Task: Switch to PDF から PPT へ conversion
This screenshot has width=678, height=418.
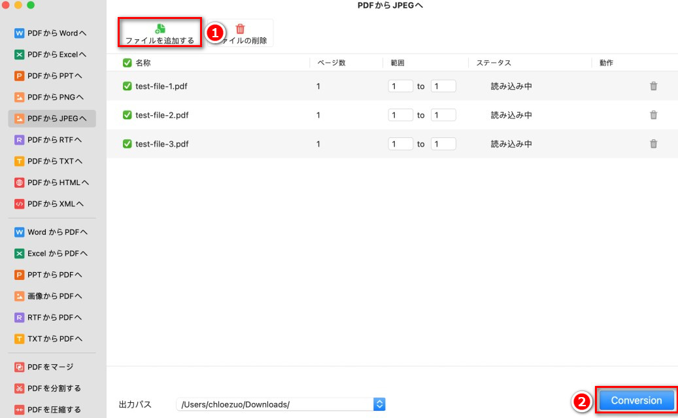Action: [46, 75]
